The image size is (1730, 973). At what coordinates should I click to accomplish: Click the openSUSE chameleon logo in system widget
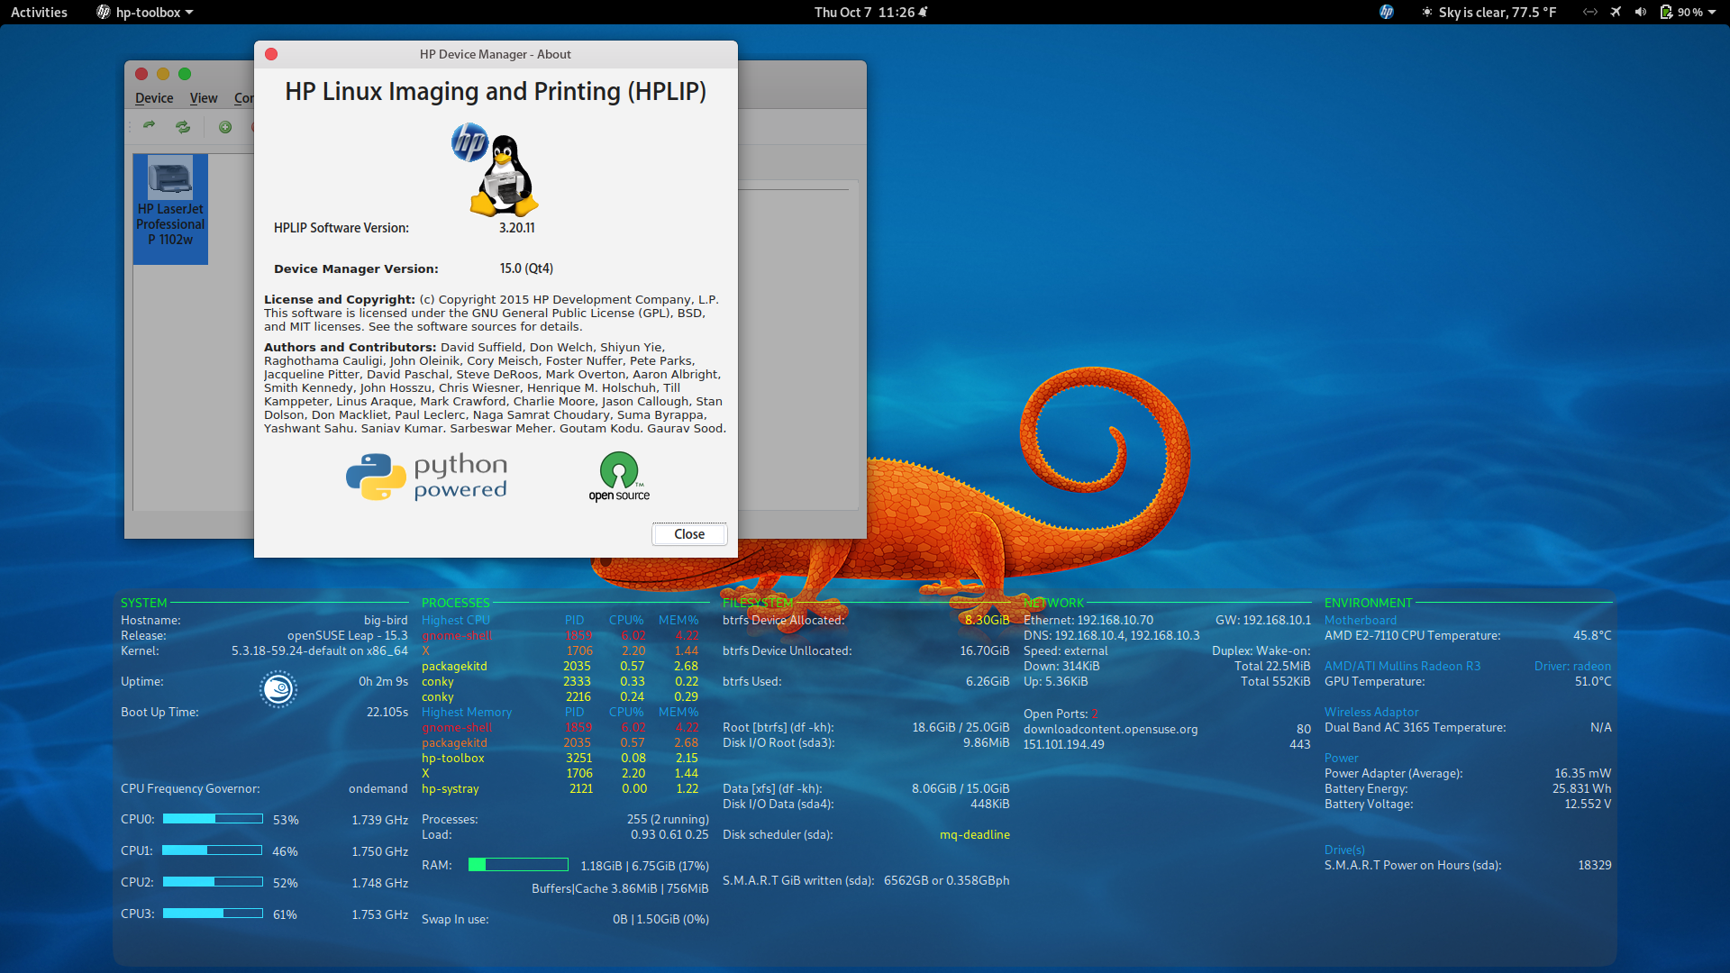[278, 689]
